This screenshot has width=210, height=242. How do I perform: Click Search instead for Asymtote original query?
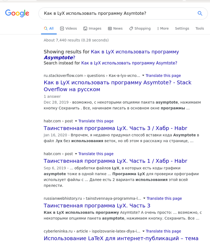(129, 63)
